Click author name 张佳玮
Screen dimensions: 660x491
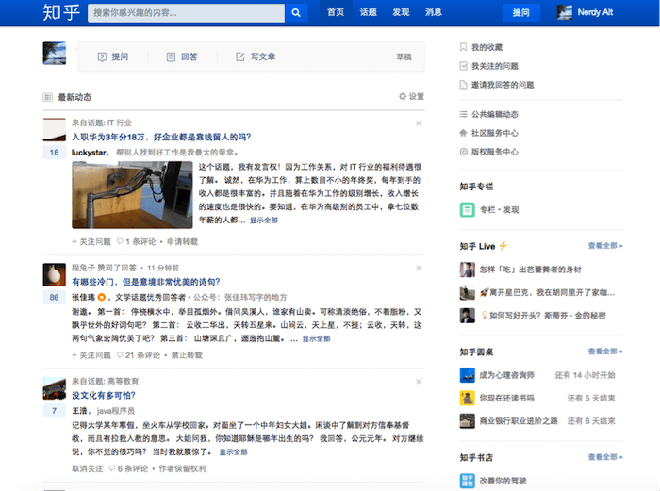(x=83, y=297)
